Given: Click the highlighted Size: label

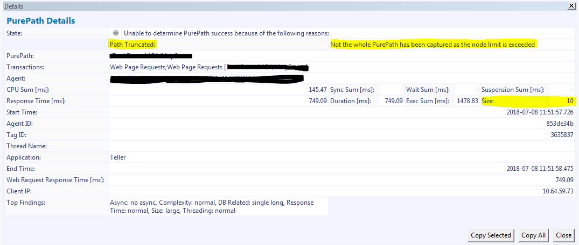Looking at the screenshot, I should click(x=487, y=101).
